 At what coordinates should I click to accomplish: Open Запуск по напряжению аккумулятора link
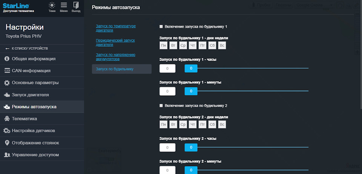pos(116,57)
